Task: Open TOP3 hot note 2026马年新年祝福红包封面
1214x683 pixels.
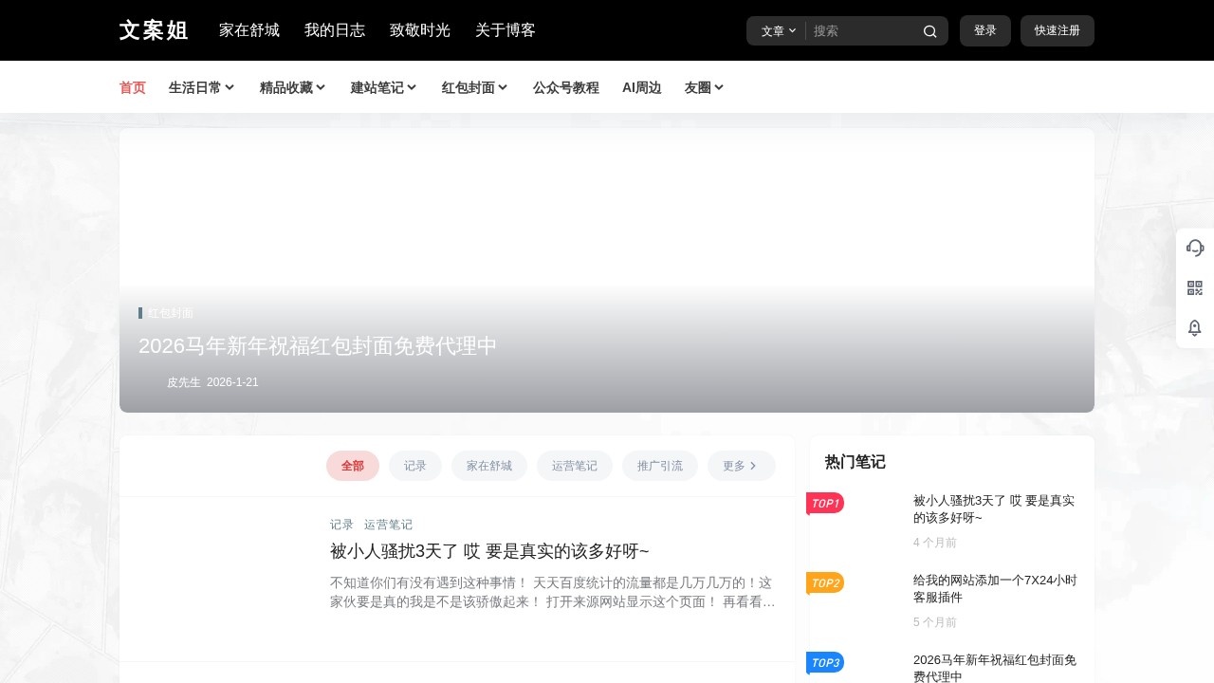Action: coord(994,668)
